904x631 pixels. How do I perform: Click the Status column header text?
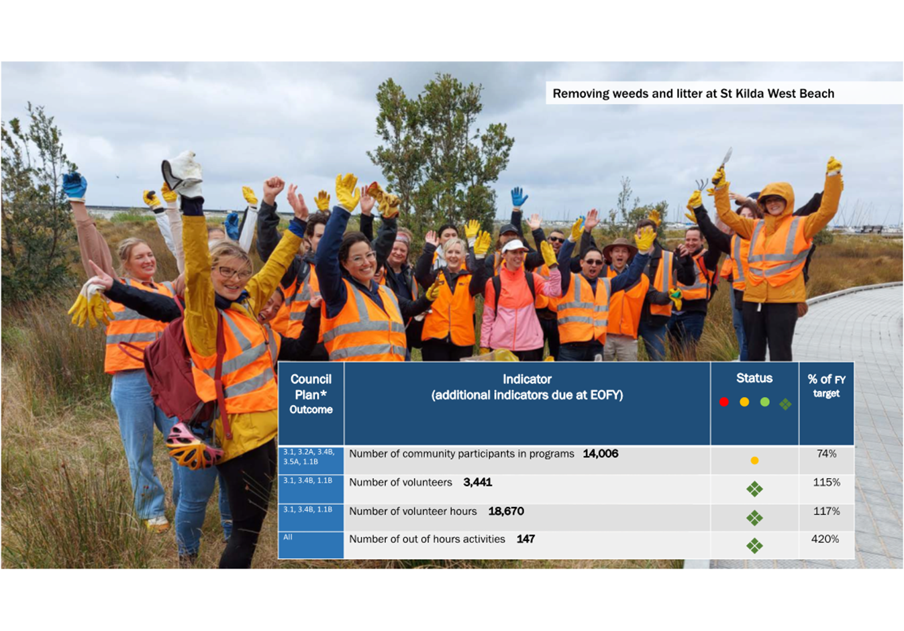tap(754, 379)
